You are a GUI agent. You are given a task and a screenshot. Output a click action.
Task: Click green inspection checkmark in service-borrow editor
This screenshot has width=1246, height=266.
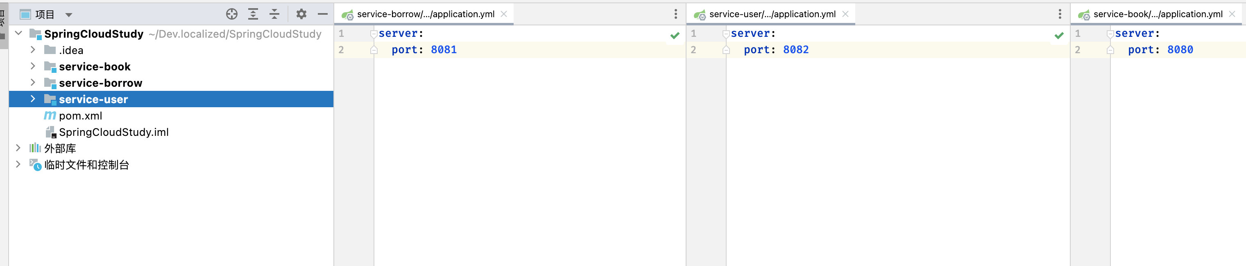click(x=675, y=35)
